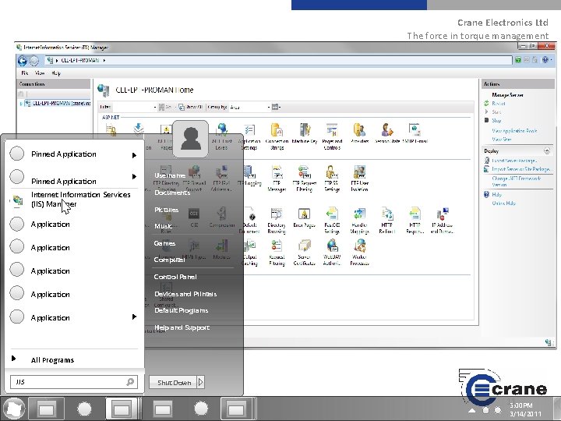Click the Online Help link
Image resolution: width=561 pixels, height=421 pixels.
tap(504, 203)
